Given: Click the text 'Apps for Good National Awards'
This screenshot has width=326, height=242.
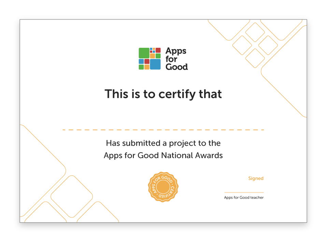Looking at the screenshot, I should coord(163,156).
